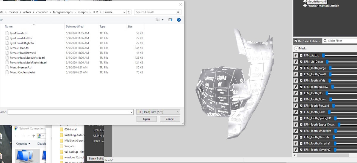Open the TRI (Head) Files type dropdown
Screen dimensions: 357x163
[158, 112]
